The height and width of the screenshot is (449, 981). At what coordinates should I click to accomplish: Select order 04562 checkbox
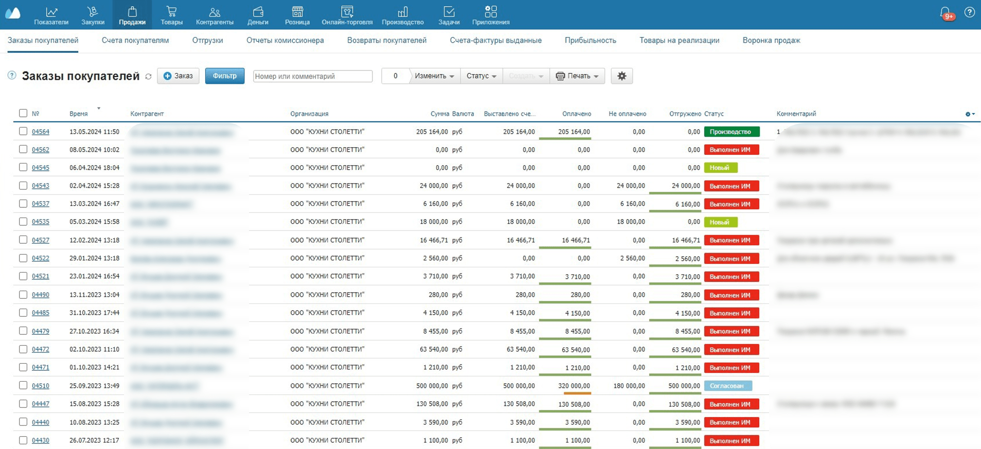pyautogui.click(x=23, y=149)
